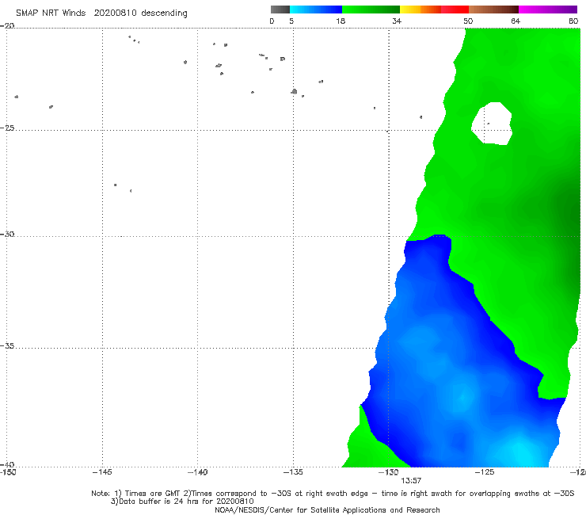
Task: Click the left axis latitude label "-30"
Action: tap(7, 234)
